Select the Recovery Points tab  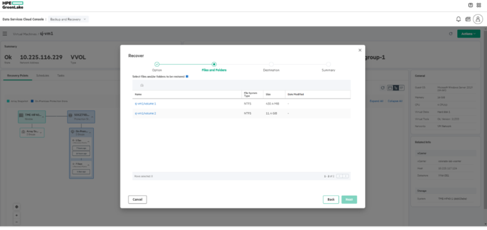coord(18,75)
